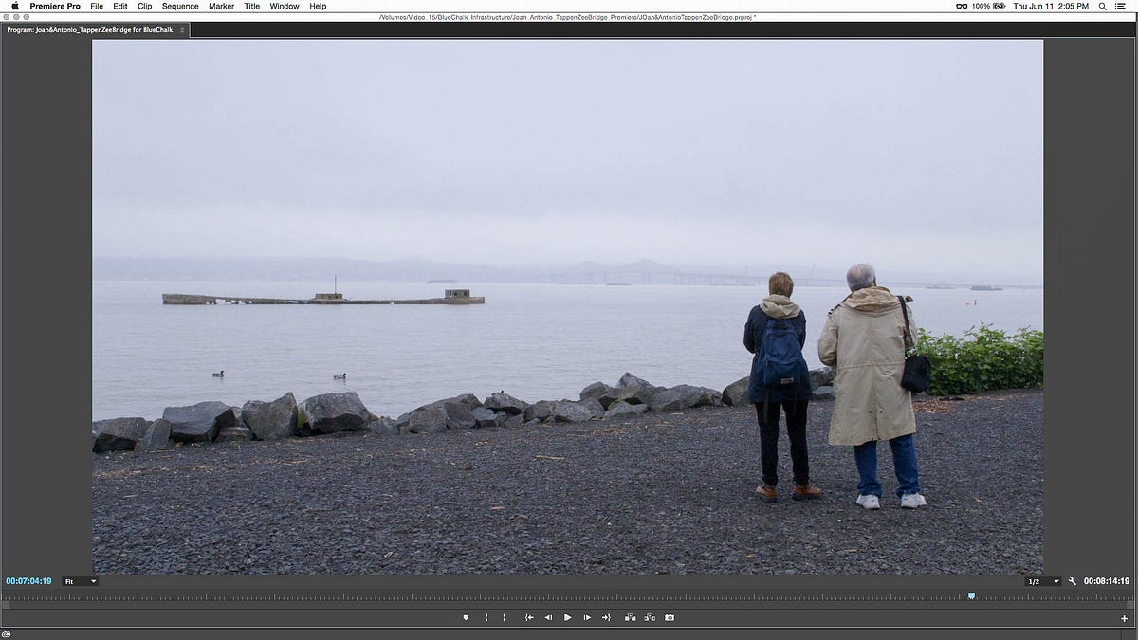The height and width of the screenshot is (640, 1138).
Task: Add a marker with the marker button
Action: 466,617
